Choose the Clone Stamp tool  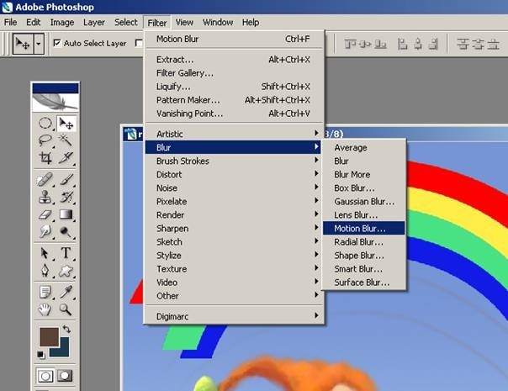(45, 197)
